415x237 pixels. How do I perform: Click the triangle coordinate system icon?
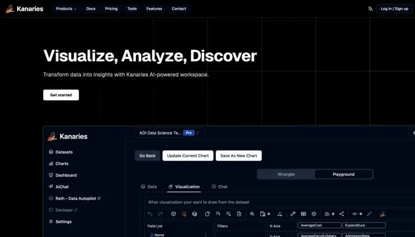click(280, 214)
